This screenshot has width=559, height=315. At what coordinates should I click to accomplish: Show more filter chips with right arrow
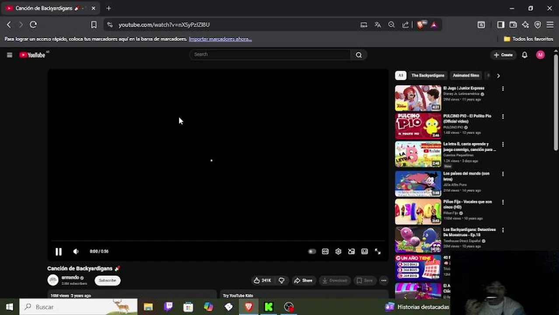tap(498, 76)
